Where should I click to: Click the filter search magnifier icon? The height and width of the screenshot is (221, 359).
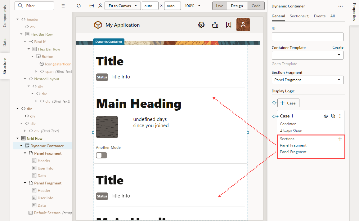coord(20,6)
